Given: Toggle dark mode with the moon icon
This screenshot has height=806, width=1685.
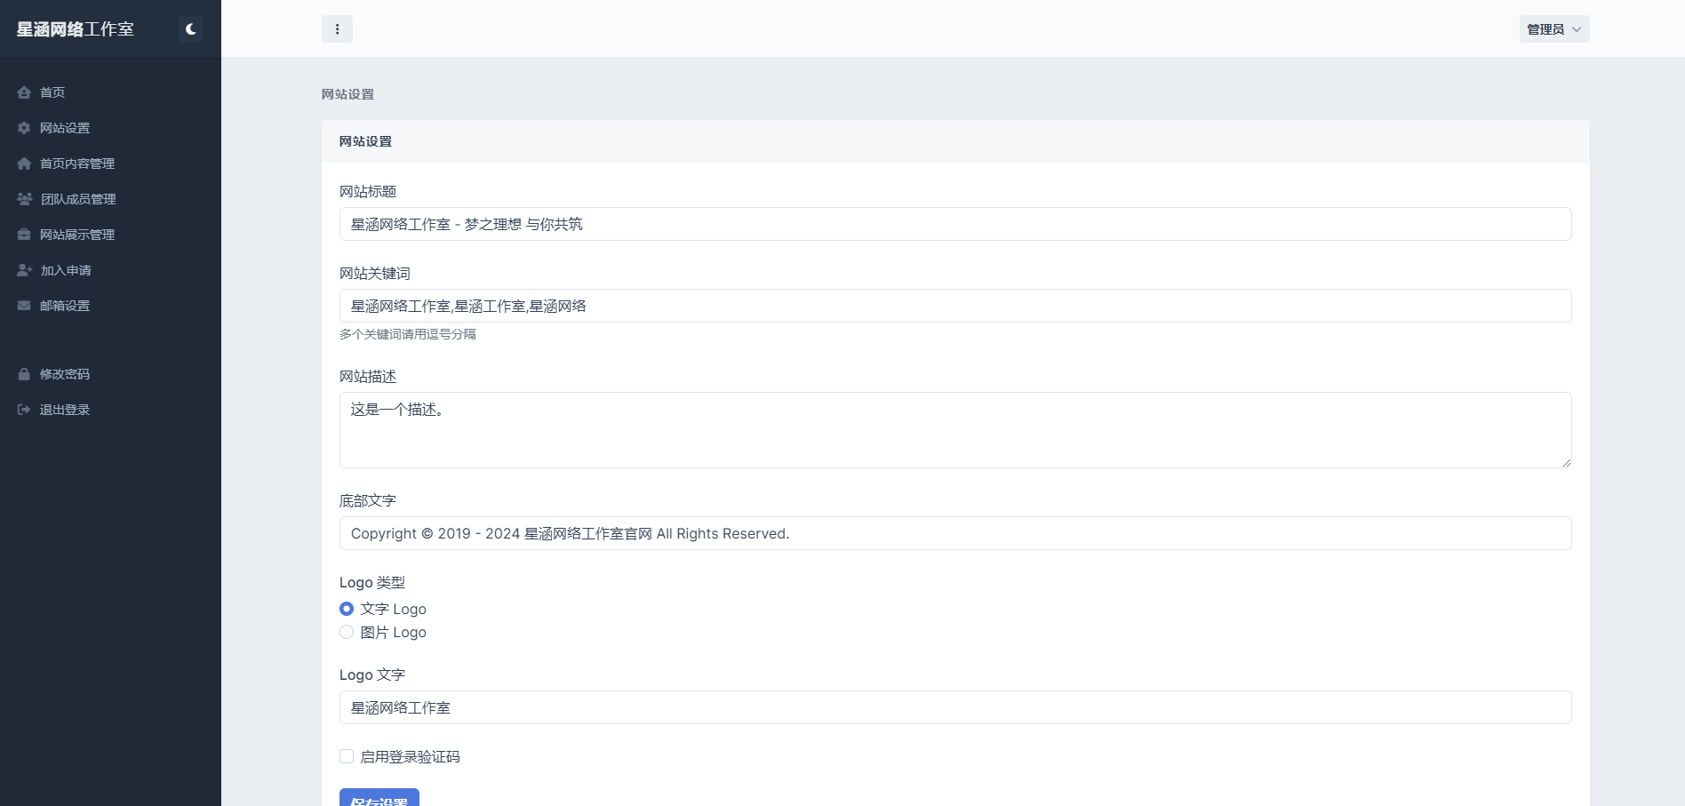Looking at the screenshot, I should [190, 29].
